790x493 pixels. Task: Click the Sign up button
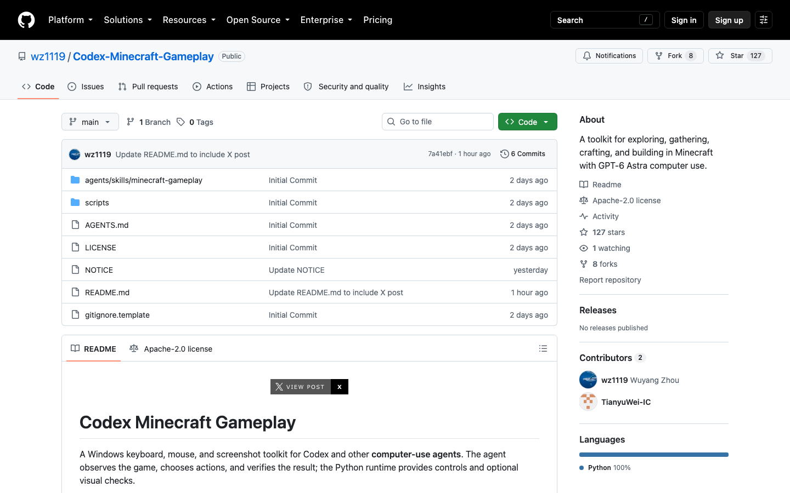729,20
